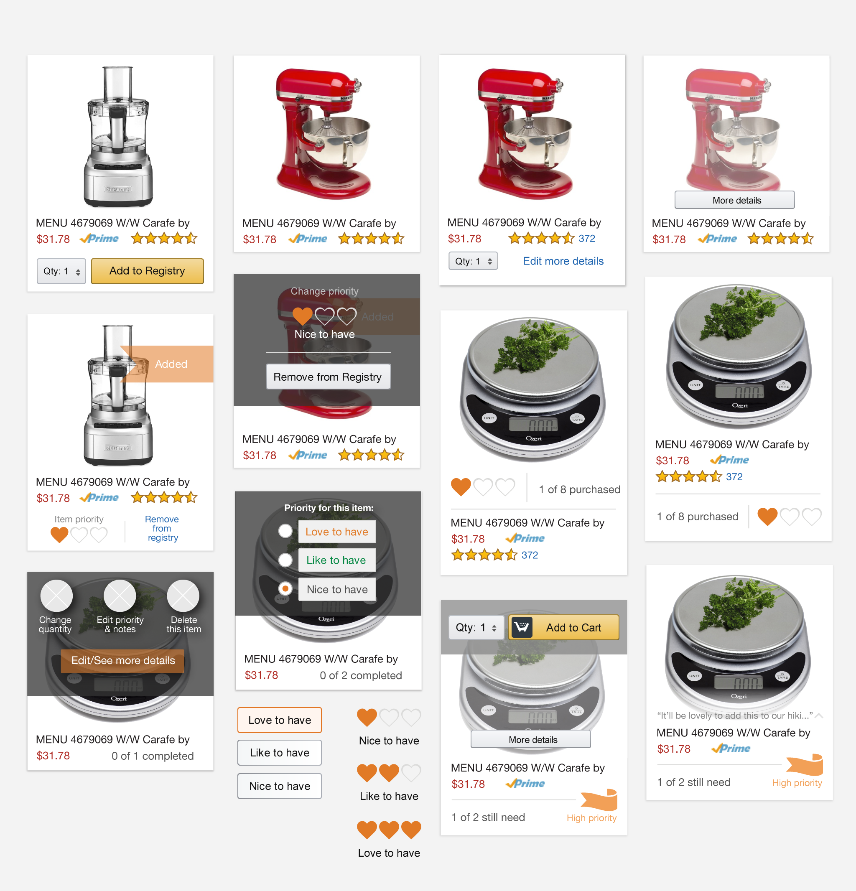Image resolution: width=856 pixels, height=891 pixels.
Task: Click the shopping cart icon on Add to Cart
Action: pos(522,627)
